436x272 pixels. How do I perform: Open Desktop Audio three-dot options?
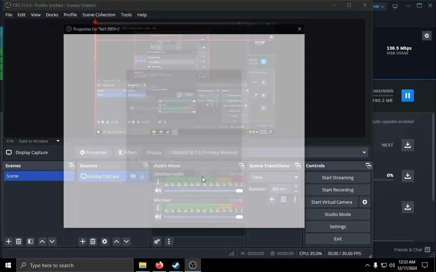(158, 182)
